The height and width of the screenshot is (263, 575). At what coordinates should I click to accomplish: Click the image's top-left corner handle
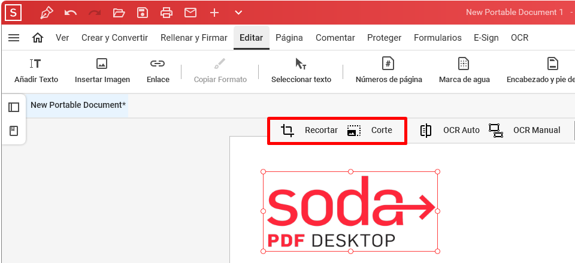pos(263,172)
